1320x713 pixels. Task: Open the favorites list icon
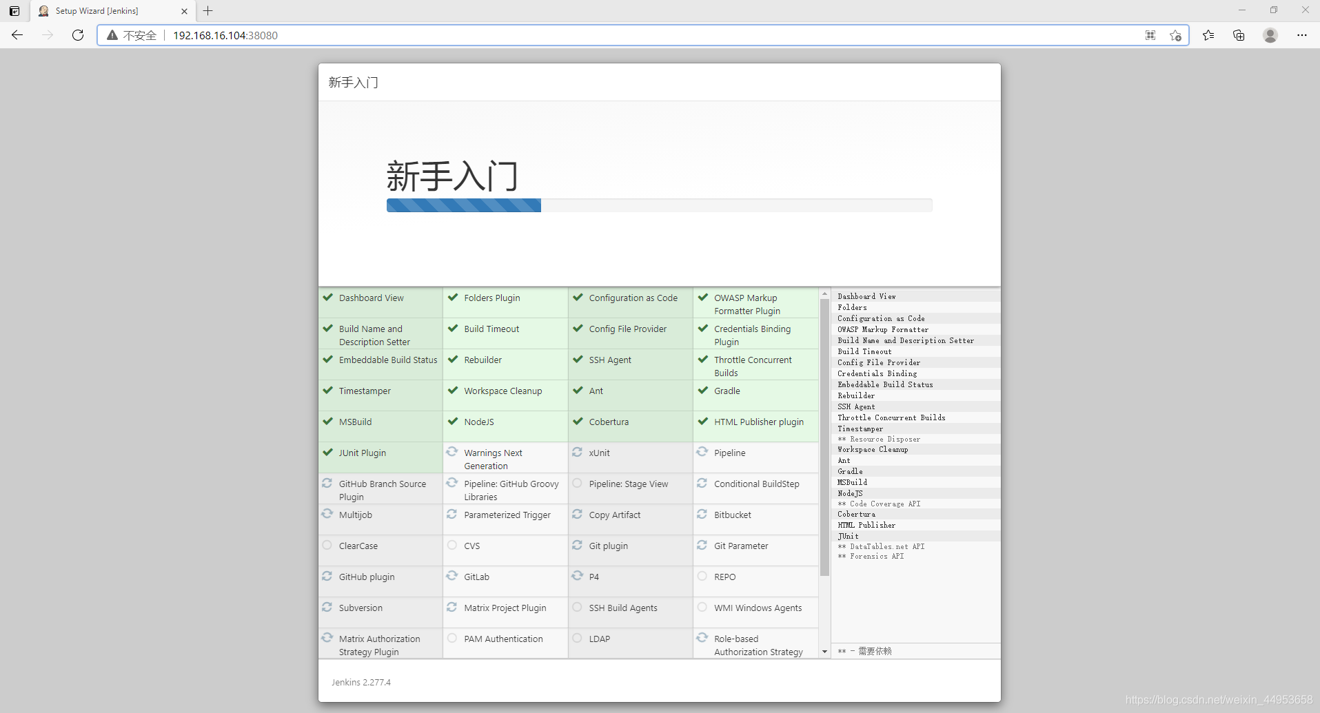(1208, 35)
